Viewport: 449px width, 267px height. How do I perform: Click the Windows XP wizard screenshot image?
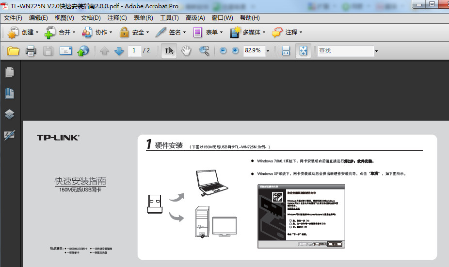(301, 216)
